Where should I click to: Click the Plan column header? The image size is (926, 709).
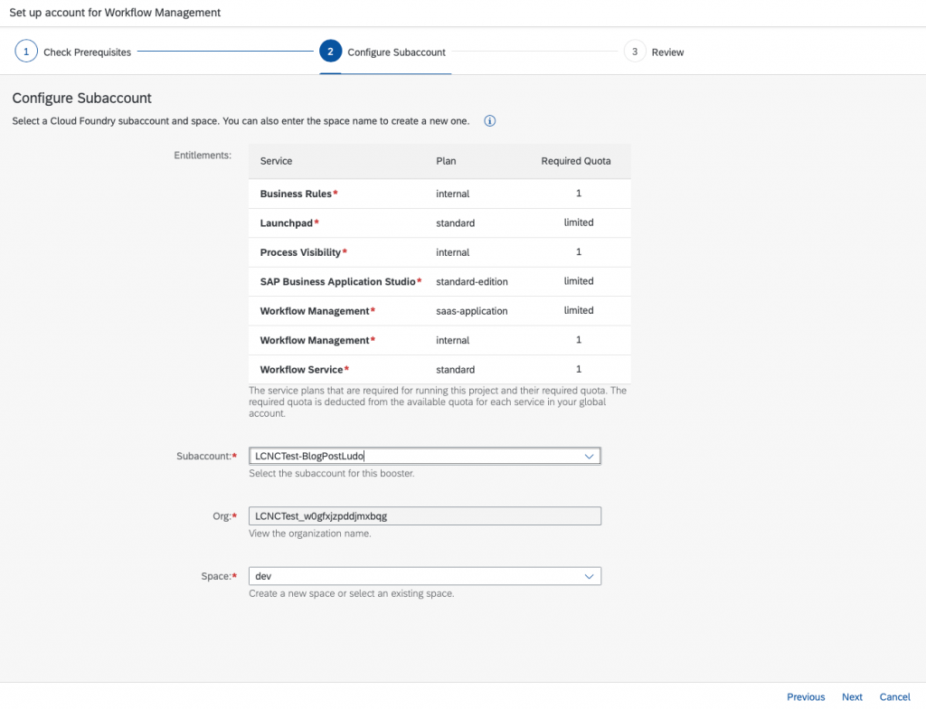pyautogui.click(x=446, y=161)
